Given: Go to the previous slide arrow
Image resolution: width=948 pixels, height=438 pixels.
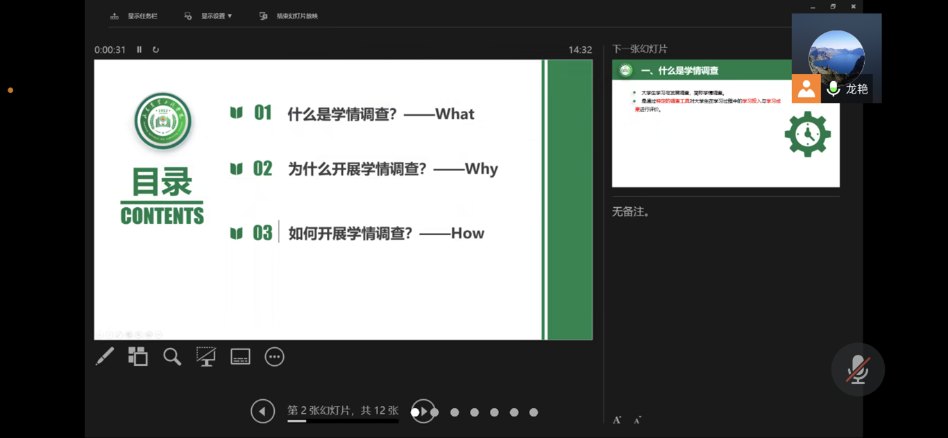Looking at the screenshot, I should coord(262,412).
